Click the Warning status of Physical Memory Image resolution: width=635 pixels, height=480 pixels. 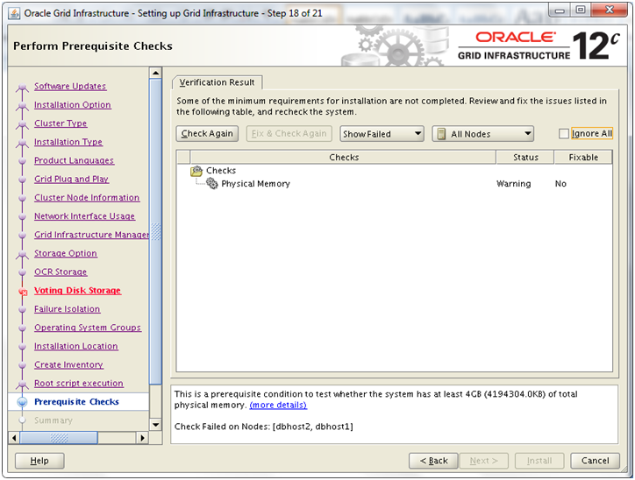click(x=513, y=184)
